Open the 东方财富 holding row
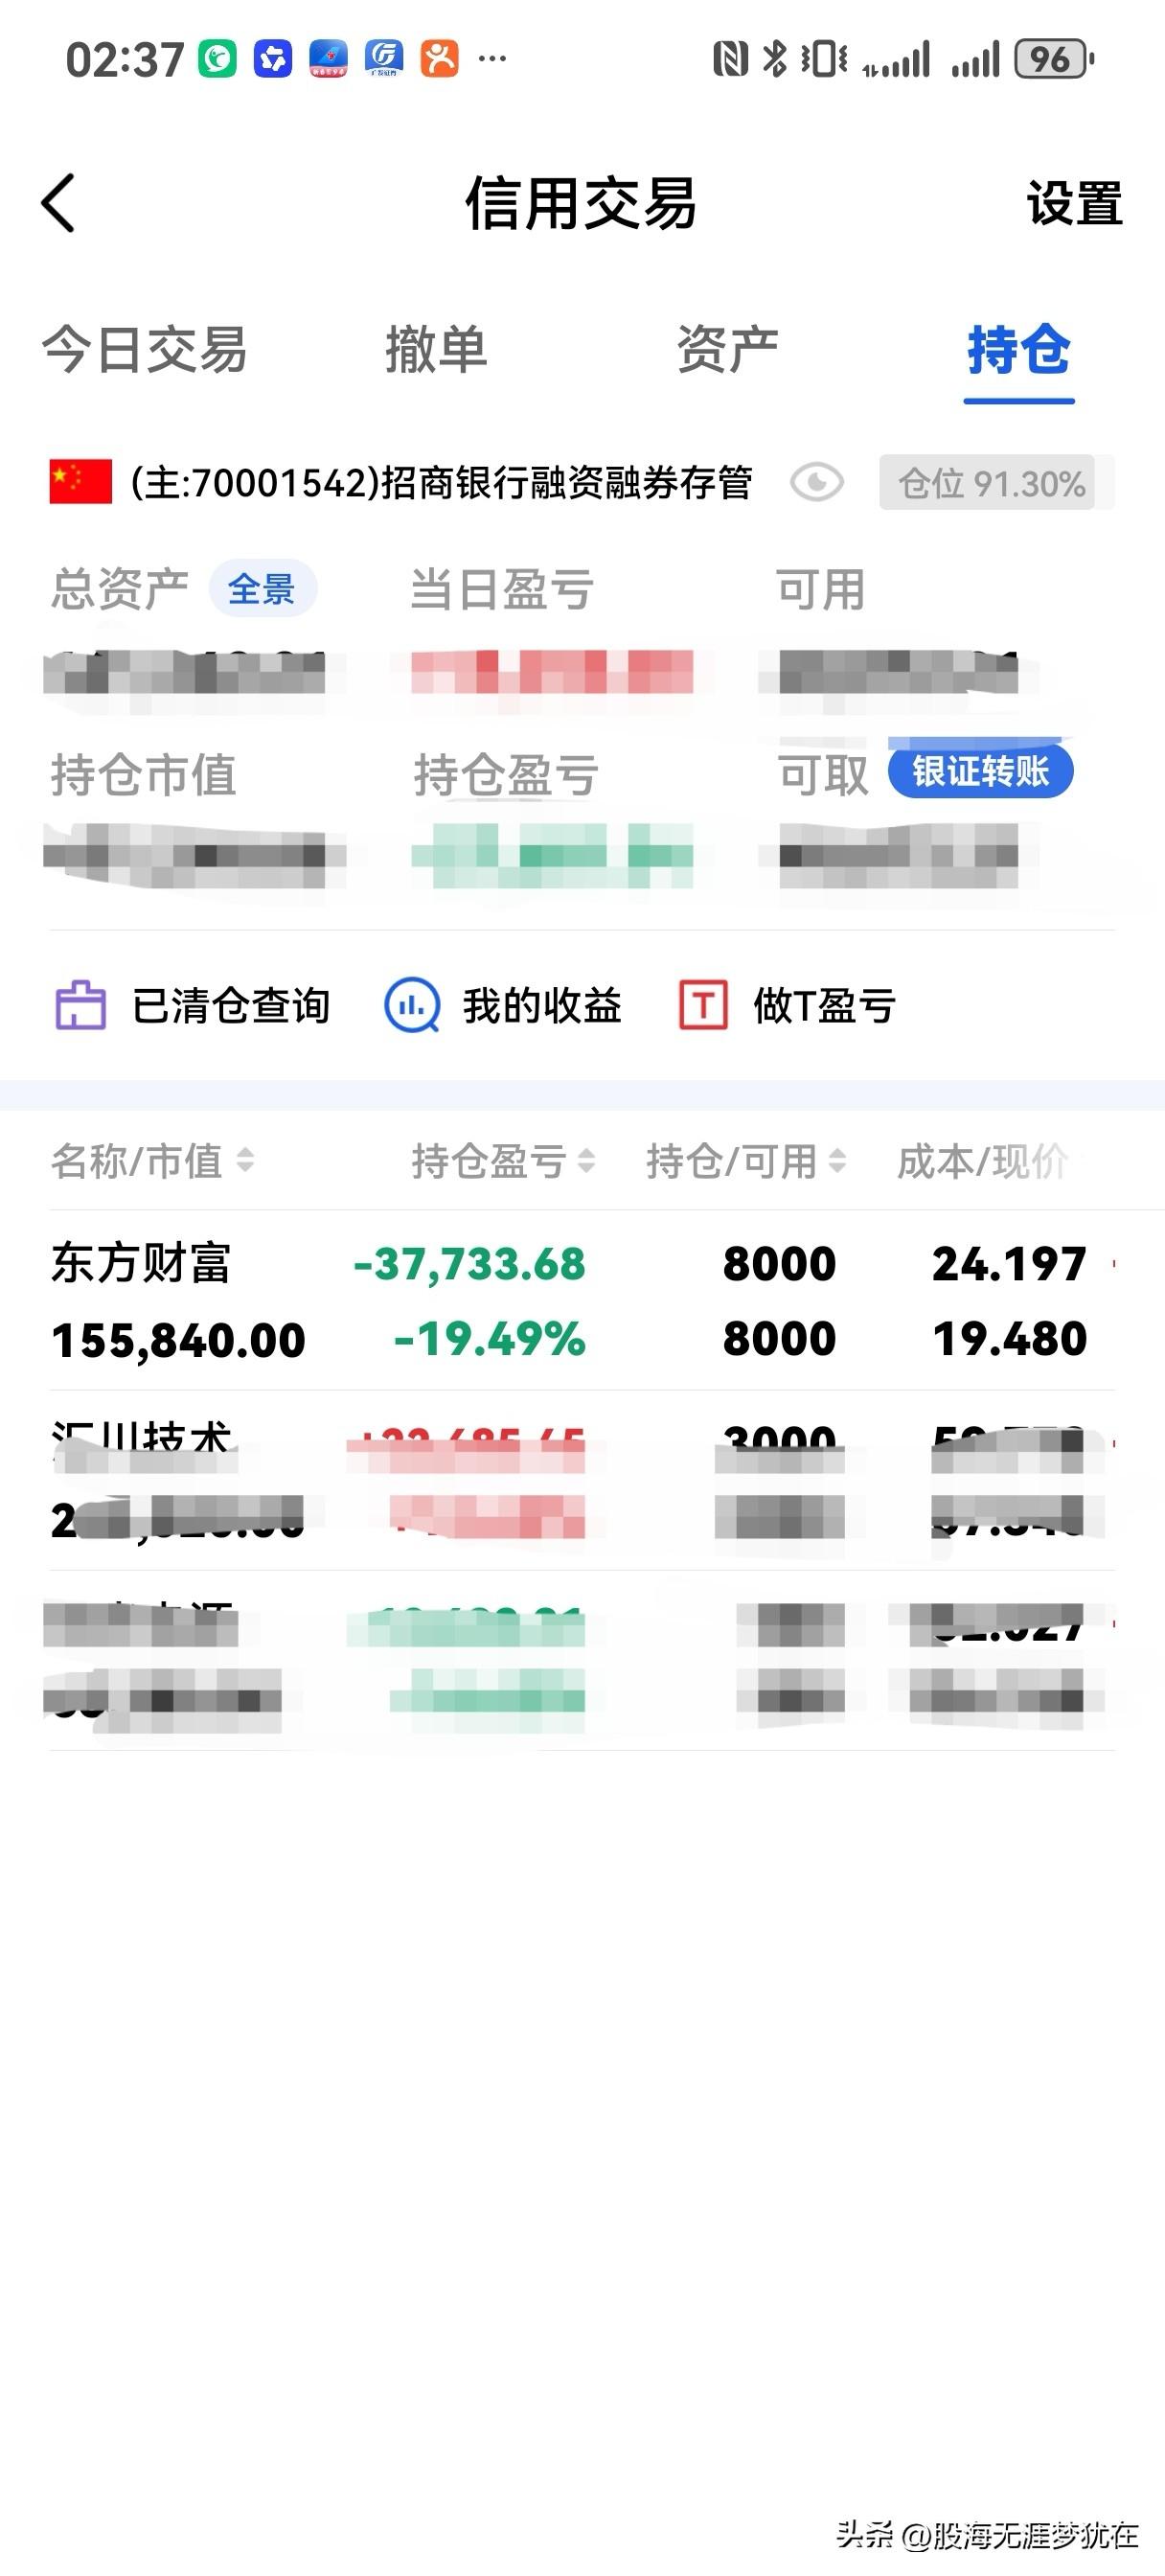 582,1300
